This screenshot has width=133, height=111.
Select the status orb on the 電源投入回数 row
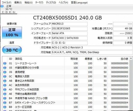5,76
